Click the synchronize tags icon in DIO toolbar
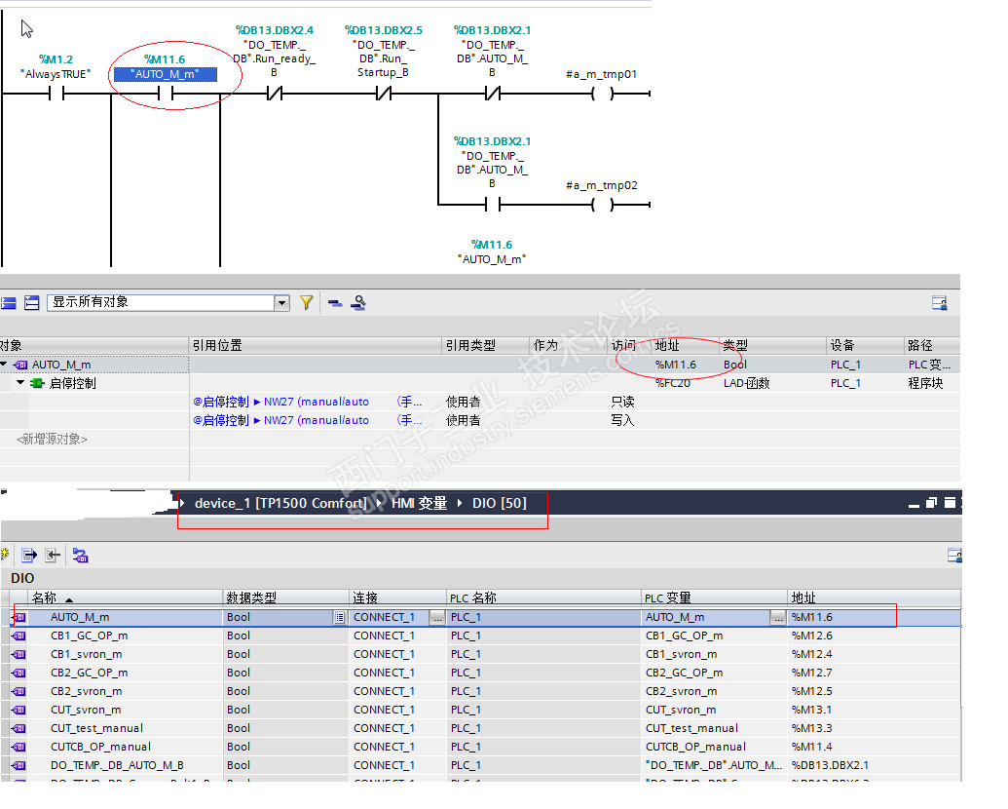 click(x=80, y=555)
